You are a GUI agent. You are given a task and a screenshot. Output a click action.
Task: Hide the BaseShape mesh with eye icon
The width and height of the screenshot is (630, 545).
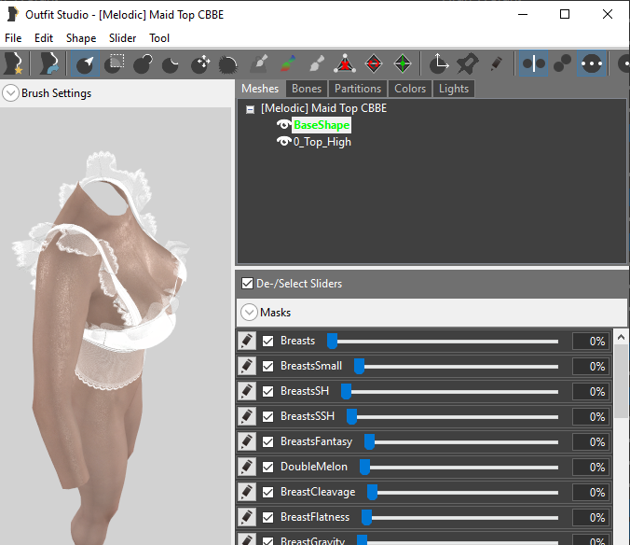point(284,125)
